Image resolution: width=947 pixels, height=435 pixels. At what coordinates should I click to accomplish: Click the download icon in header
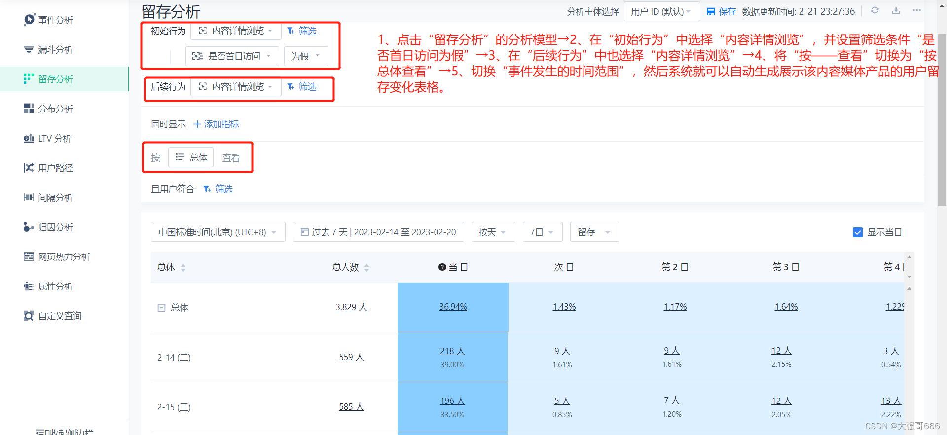coord(896,10)
